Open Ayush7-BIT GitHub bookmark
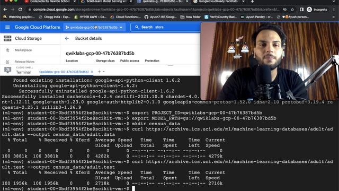This screenshot has width=339, height=191. click(160, 17)
